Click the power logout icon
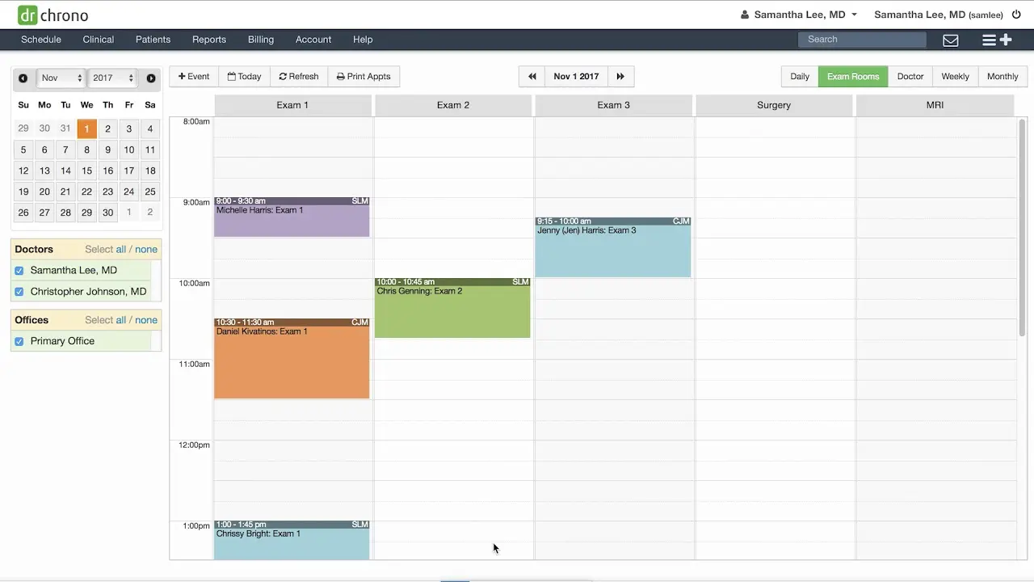 click(1016, 15)
